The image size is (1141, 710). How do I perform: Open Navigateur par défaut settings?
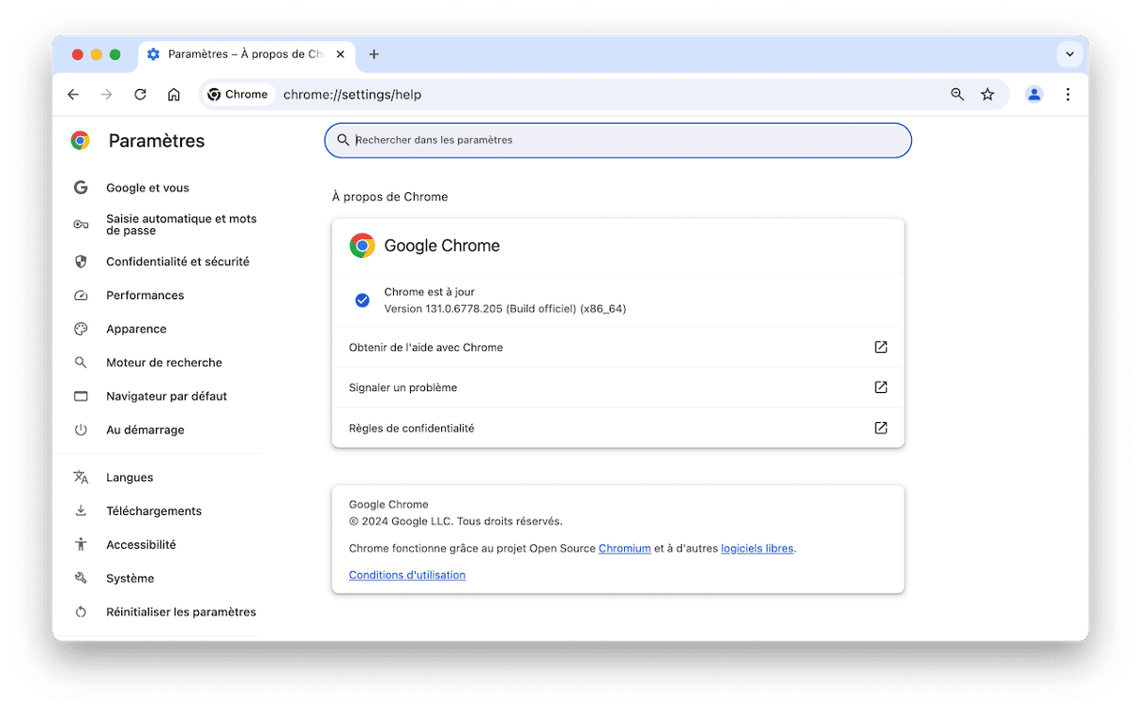166,397
